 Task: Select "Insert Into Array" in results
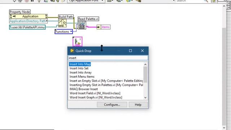point(80,72)
